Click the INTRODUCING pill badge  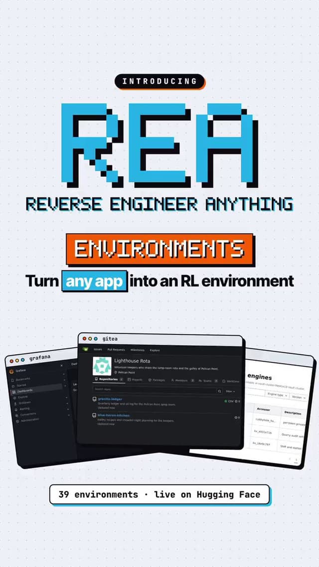pos(159,81)
